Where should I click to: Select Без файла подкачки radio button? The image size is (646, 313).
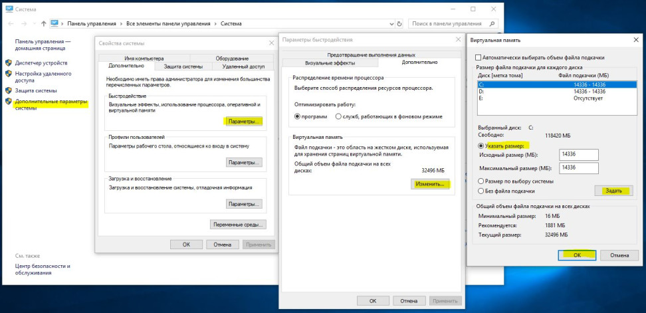point(481,191)
